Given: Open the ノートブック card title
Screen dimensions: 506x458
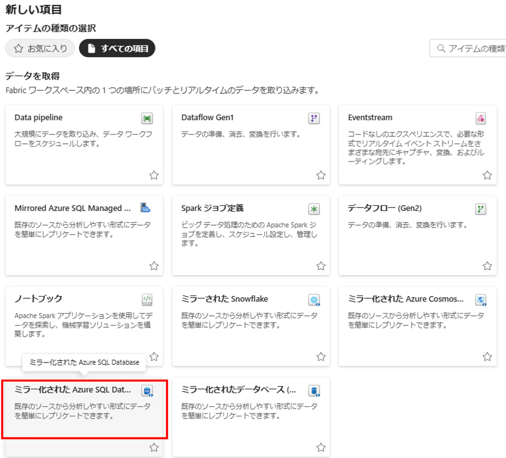Looking at the screenshot, I should click(38, 299).
